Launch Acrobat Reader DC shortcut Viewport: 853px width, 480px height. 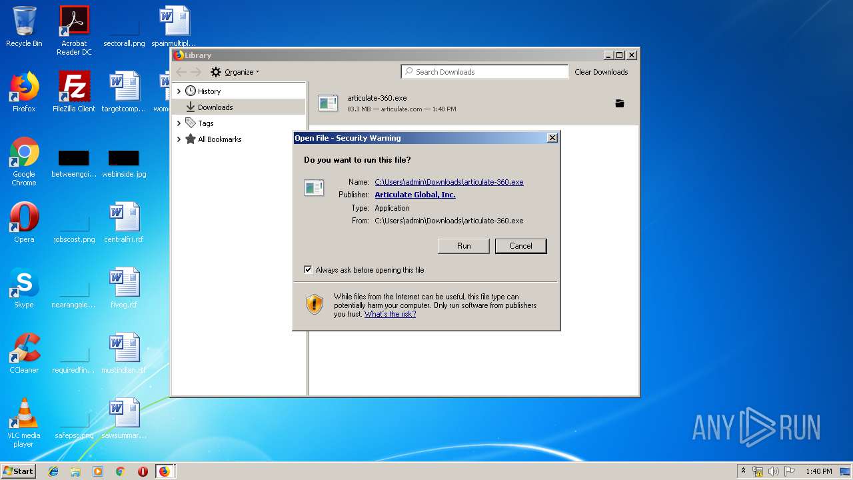[x=74, y=30]
